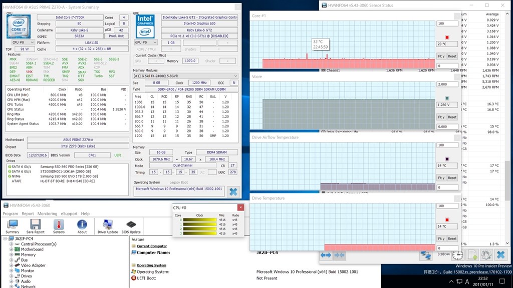
Task: Expand the Central Processor(s) node
Action: pyautogui.click(x=11, y=244)
